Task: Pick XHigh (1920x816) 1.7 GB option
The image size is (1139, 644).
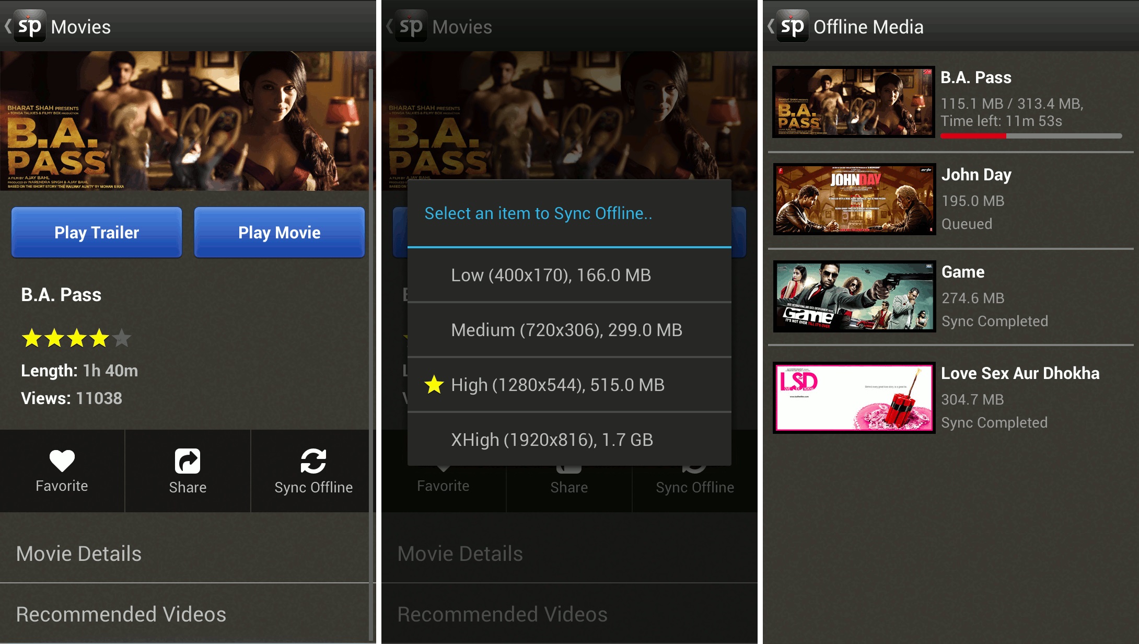Action: click(569, 440)
